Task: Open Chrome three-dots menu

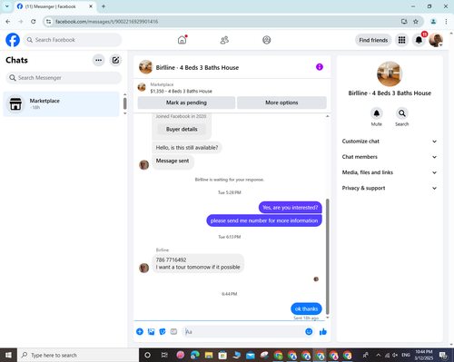Action: [446, 22]
